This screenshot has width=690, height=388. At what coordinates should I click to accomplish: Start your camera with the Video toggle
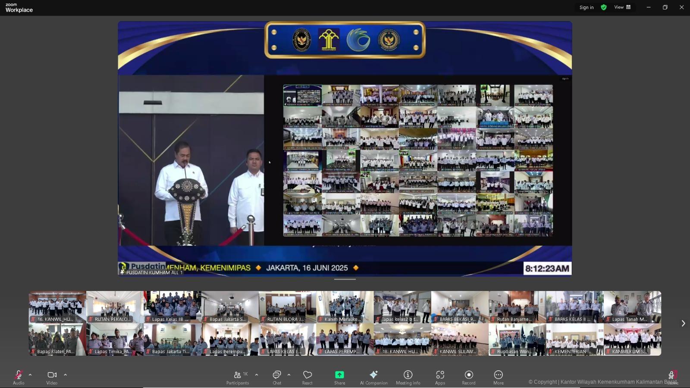tap(52, 377)
